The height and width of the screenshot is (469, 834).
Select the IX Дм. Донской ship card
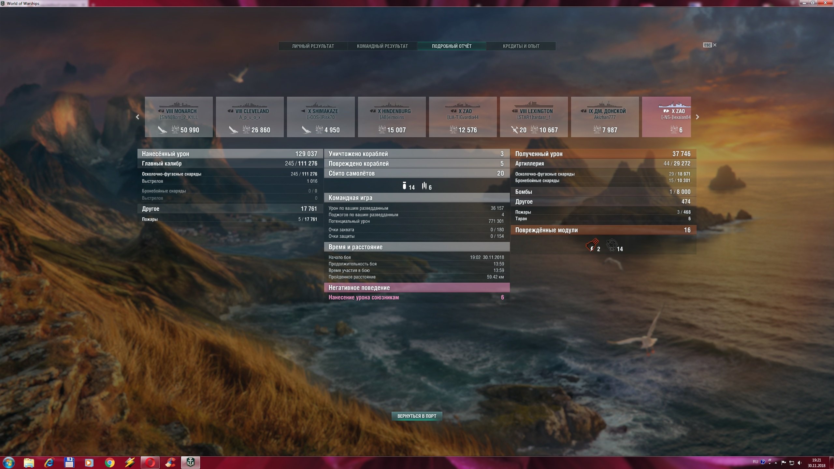[x=605, y=117]
